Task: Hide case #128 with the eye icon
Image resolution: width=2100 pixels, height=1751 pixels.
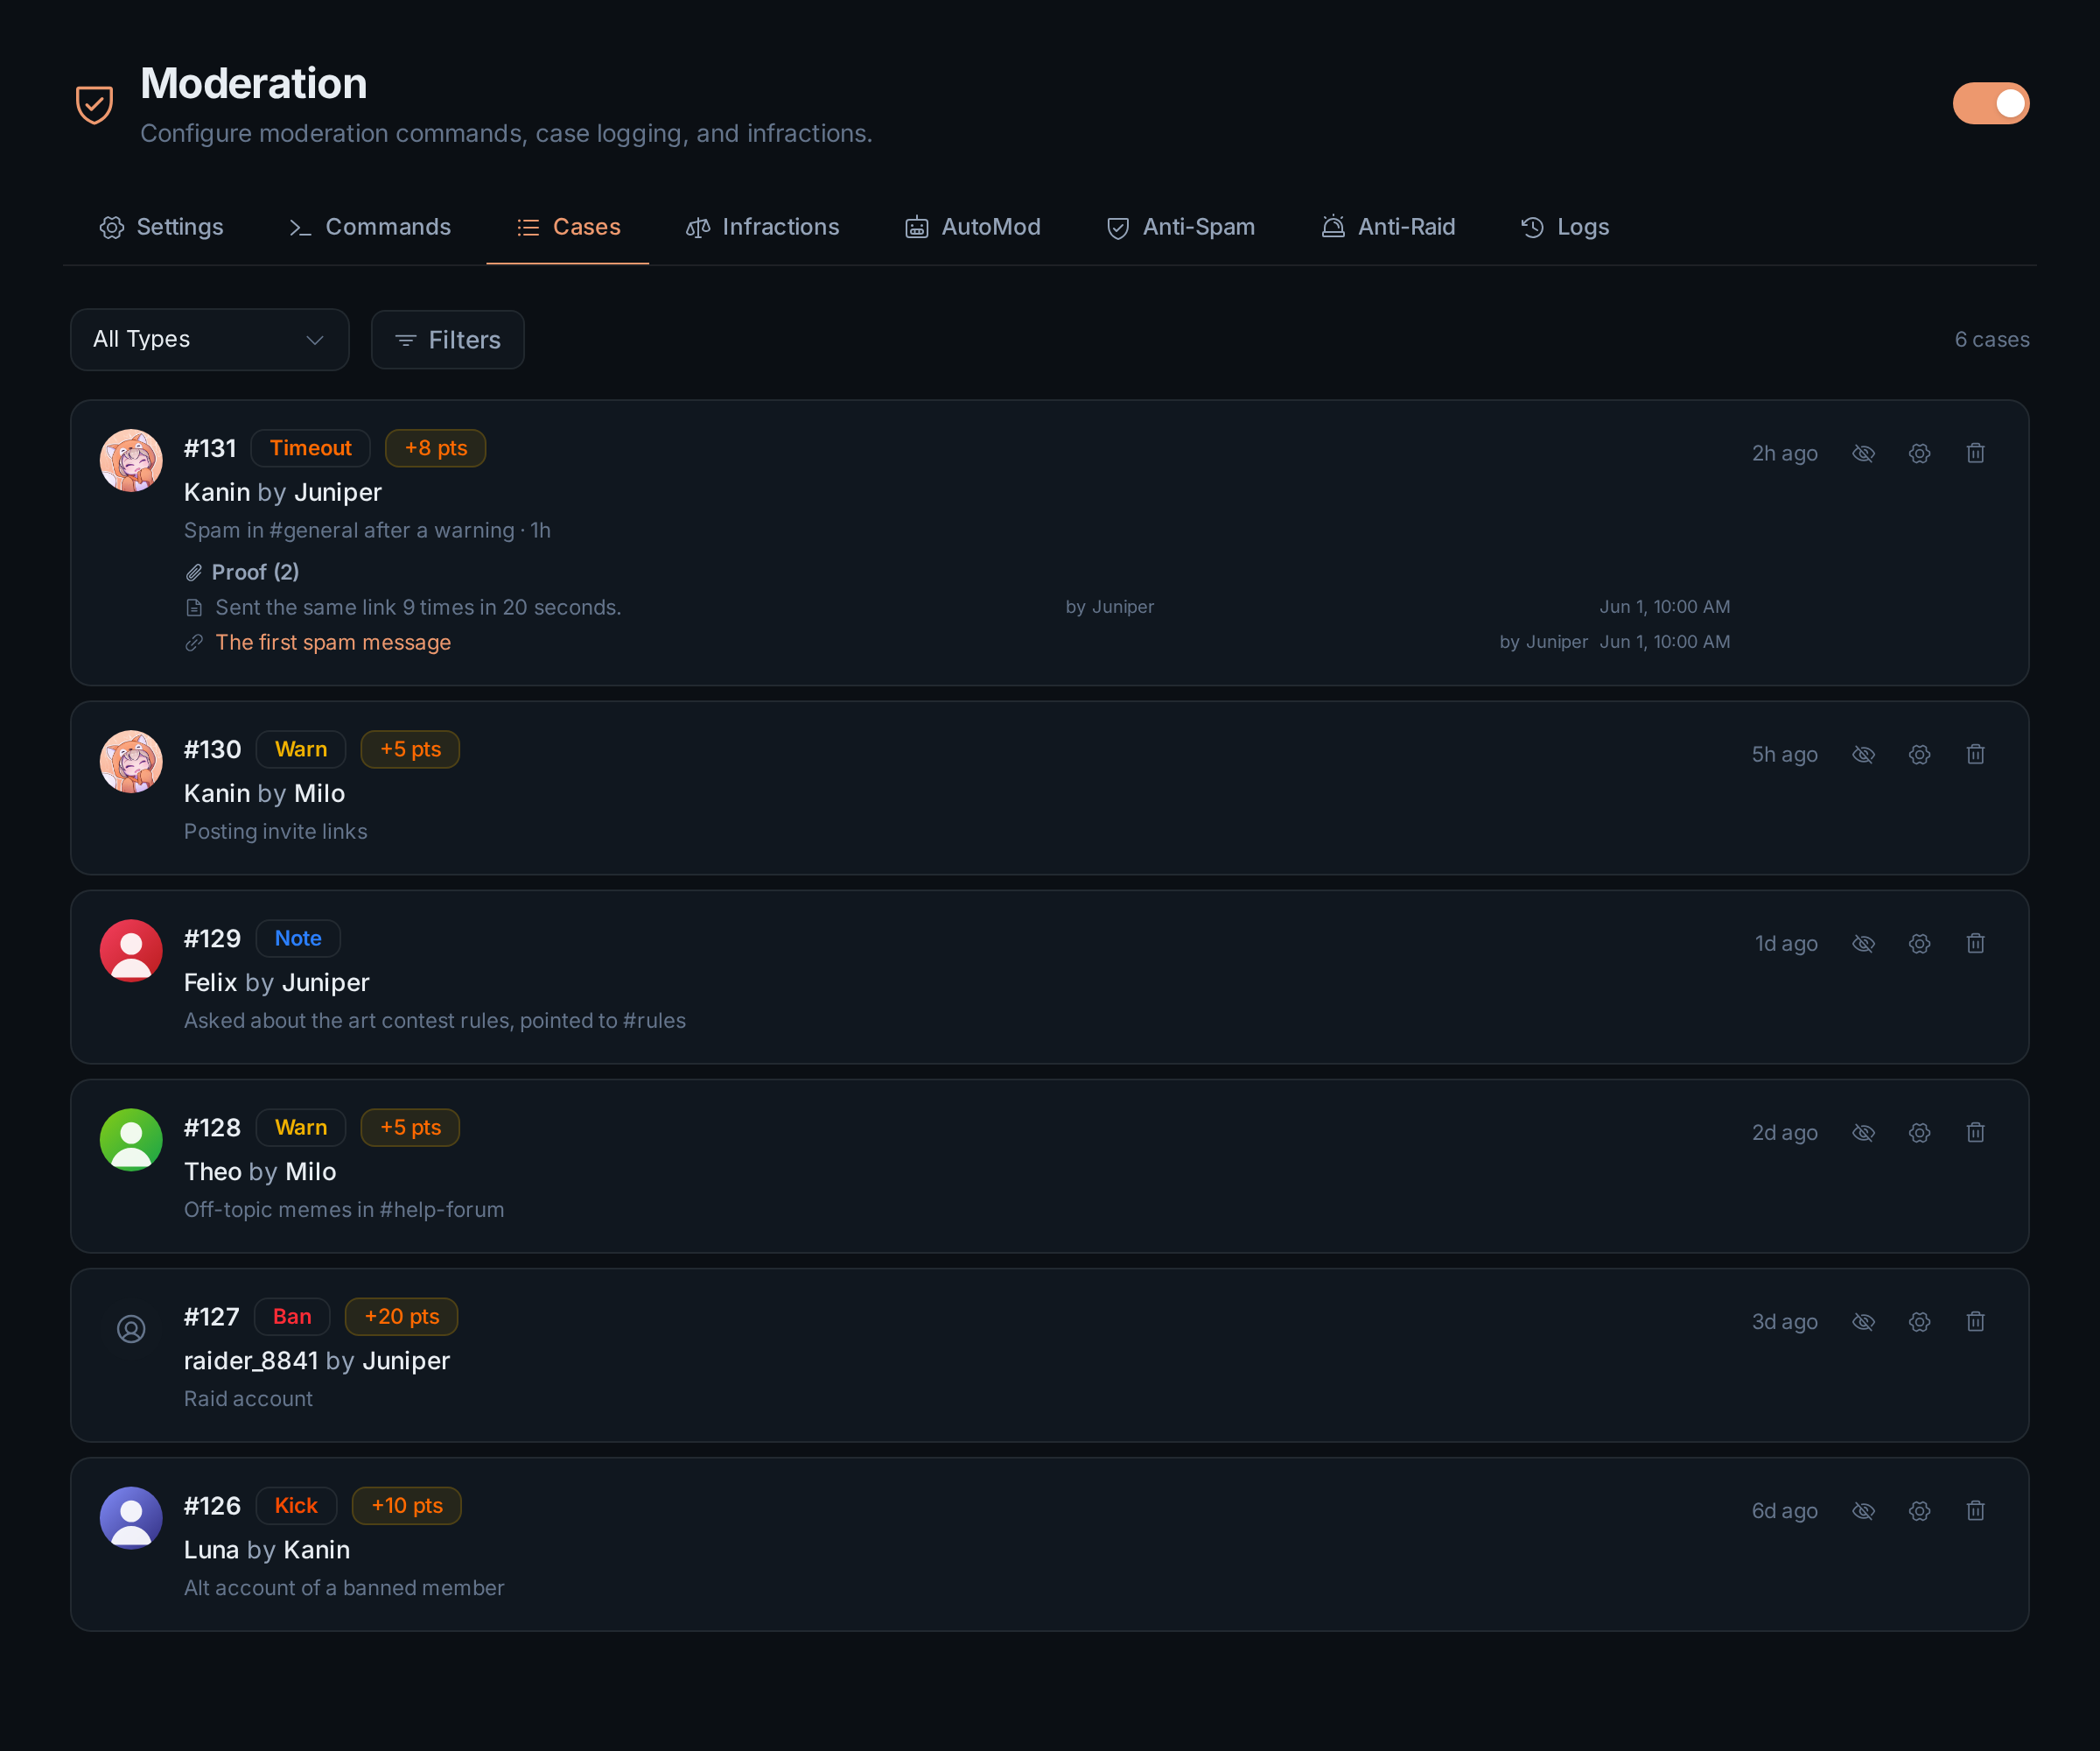Action: pos(1863,1133)
